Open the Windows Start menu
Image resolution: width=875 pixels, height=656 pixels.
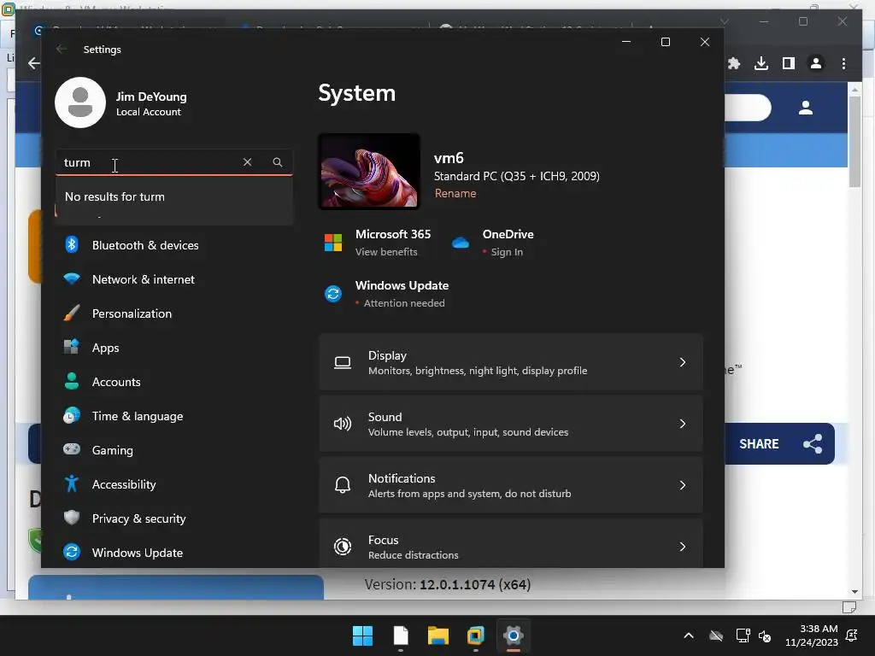(362, 635)
